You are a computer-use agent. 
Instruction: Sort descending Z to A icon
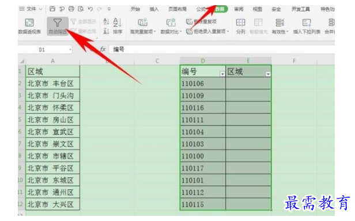click(106, 31)
